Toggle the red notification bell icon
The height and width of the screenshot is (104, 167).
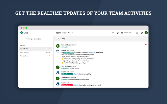pyautogui.click(x=146, y=44)
